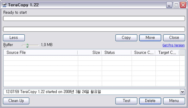The image size is (188, 108).
Task: Click the lower total progress bar
Action: pos(94,29)
